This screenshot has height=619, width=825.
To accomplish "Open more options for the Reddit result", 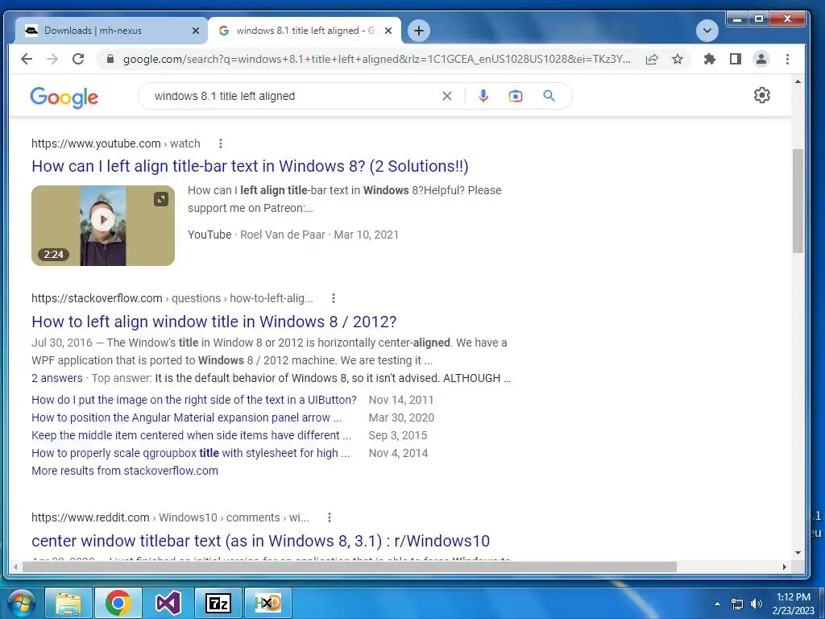I will pos(330,517).
